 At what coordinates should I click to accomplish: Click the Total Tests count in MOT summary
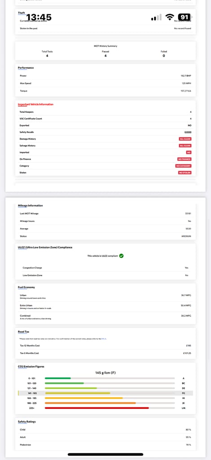[47, 56]
